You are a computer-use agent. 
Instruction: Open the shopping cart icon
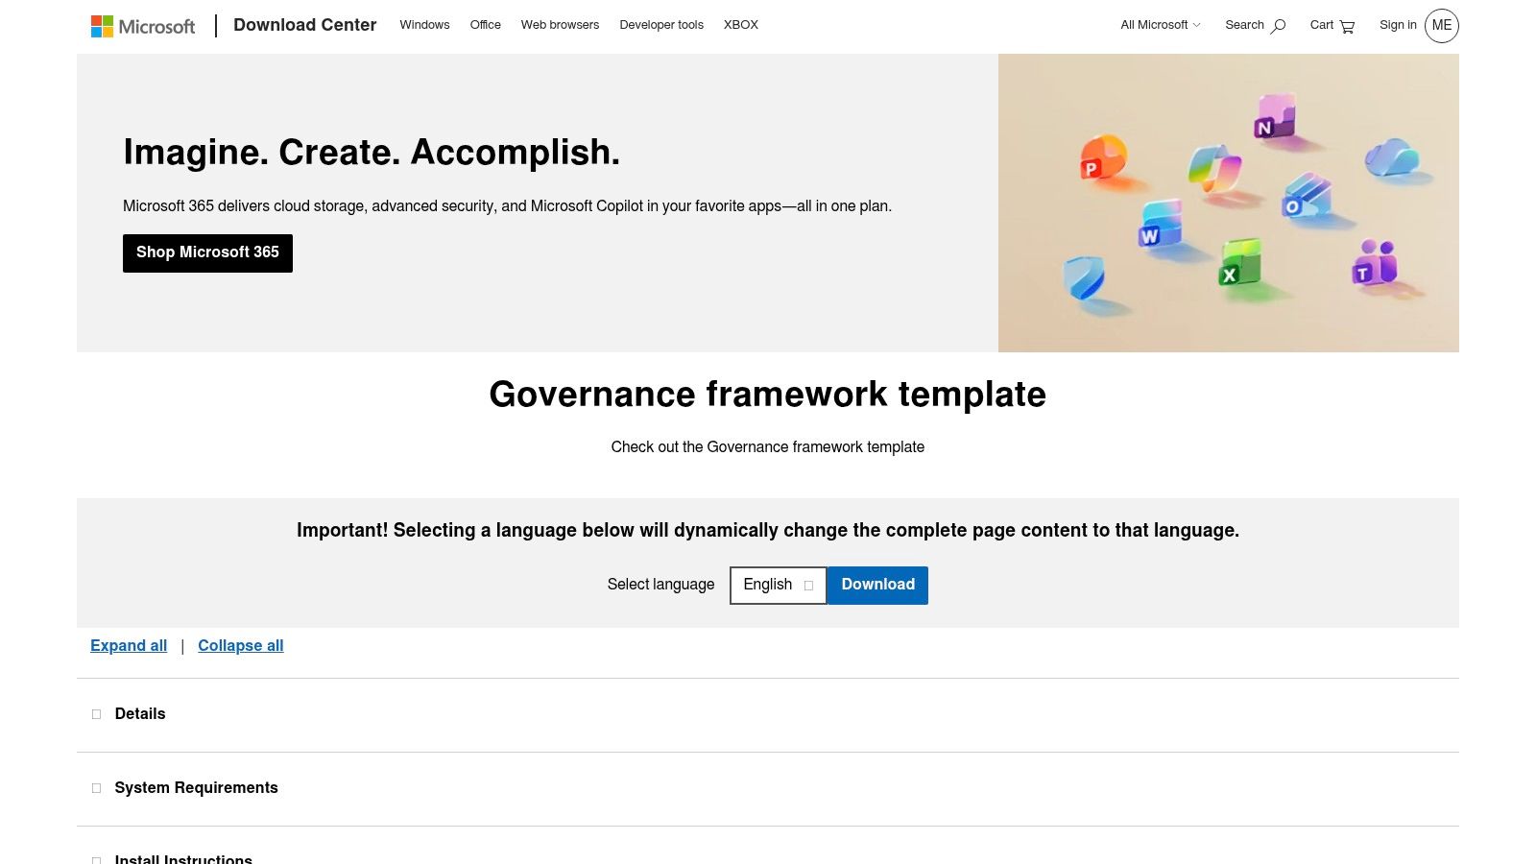tap(1347, 26)
